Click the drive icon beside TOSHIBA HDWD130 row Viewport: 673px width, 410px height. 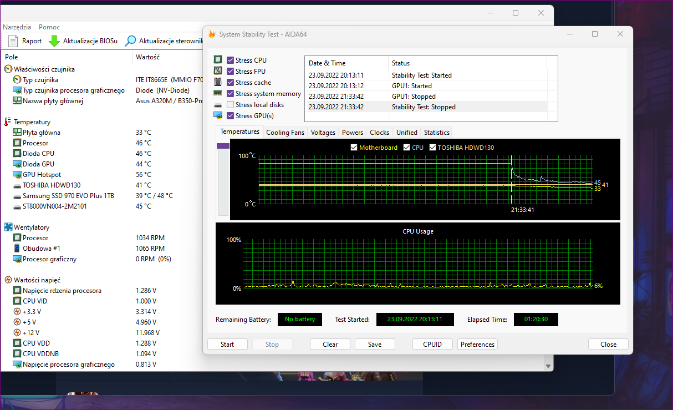click(17, 185)
